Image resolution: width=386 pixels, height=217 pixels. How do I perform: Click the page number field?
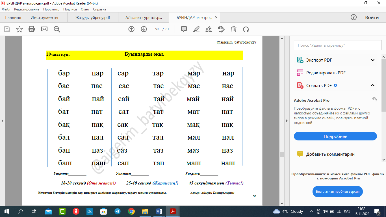(x=157, y=29)
